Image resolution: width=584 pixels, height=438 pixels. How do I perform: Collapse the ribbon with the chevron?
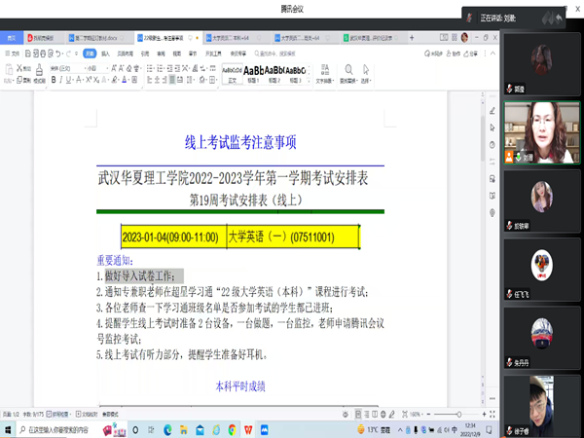(x=493, y=54)
